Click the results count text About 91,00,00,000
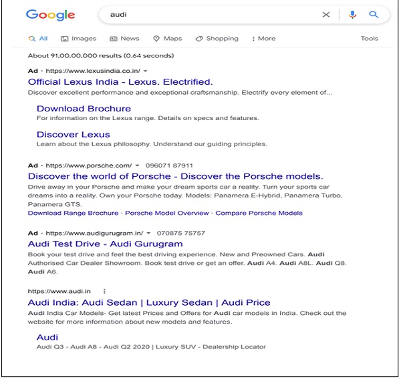The width and height of the screenshot is (401, 379). tap(101, 55)
